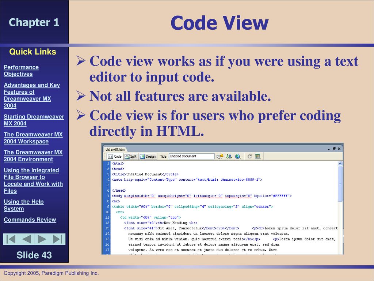The width and height of the screenshot is (374, 281).
Task: Click line number 1 in code gutter
Action: (108, 164)
